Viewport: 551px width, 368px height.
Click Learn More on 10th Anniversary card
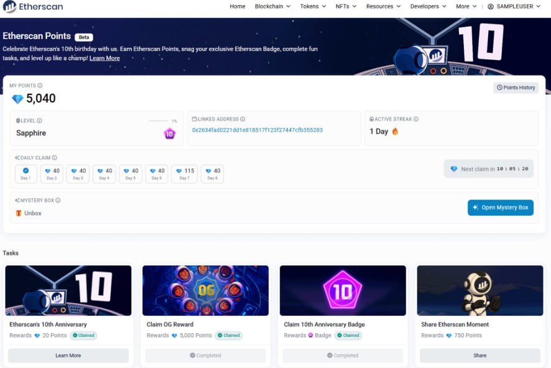pyautogui.click(x=68, y=356)
